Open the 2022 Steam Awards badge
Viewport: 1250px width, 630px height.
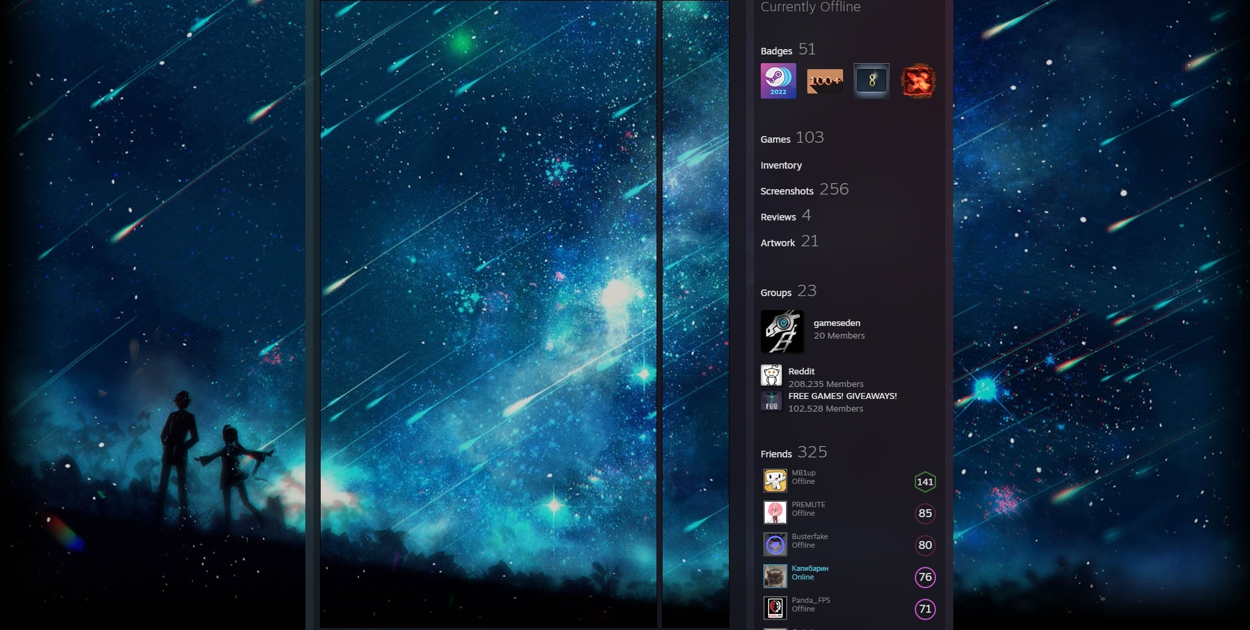coord(777,80)
